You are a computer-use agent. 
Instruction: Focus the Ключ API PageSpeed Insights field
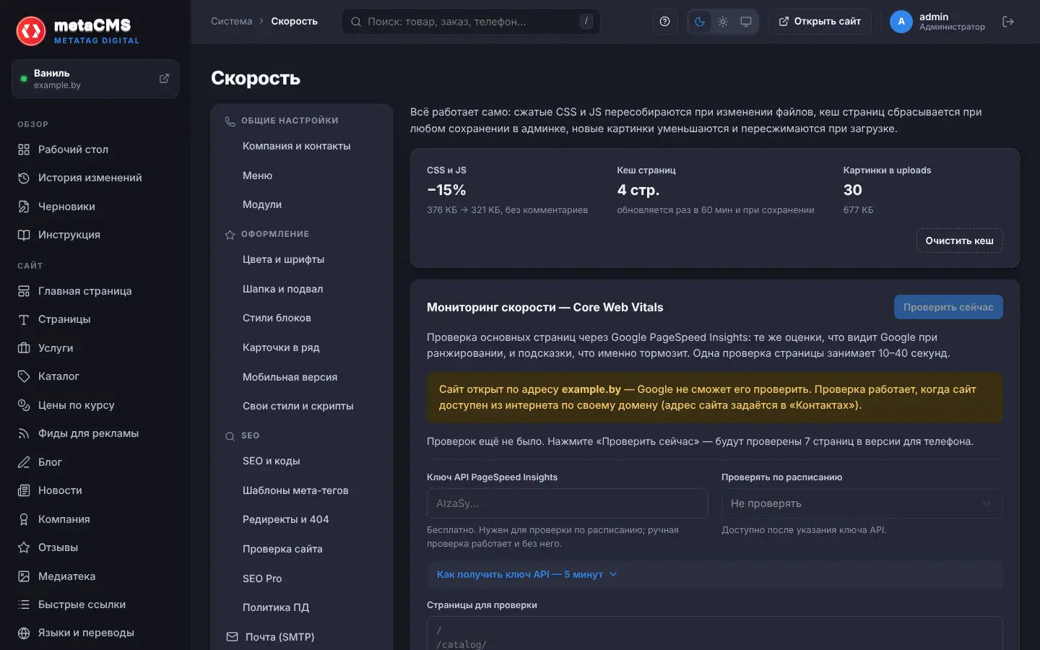pos(568,503)
